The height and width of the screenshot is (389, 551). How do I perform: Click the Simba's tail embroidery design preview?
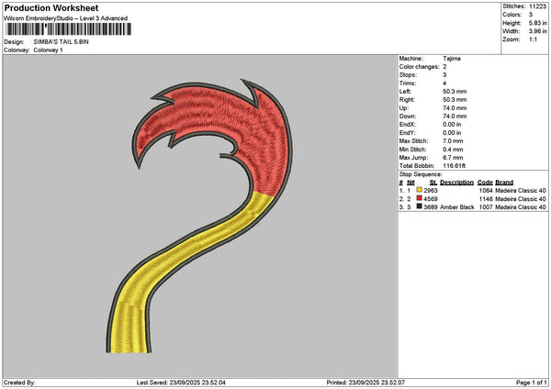tap(199, 216)
